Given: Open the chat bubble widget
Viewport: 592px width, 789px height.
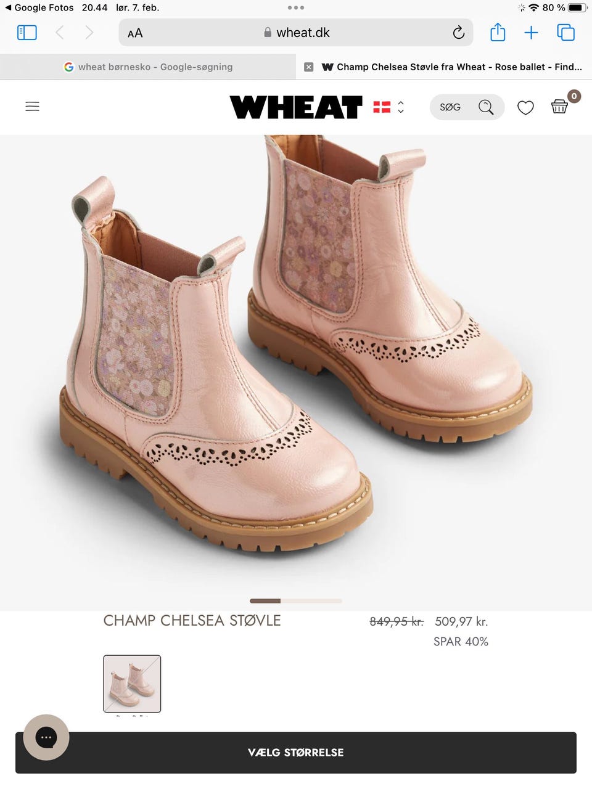Looking at the screenshot, I should coord(46,737).
